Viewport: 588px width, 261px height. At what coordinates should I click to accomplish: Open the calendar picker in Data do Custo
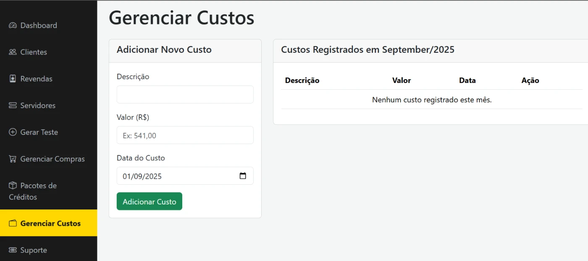[243, 176]
